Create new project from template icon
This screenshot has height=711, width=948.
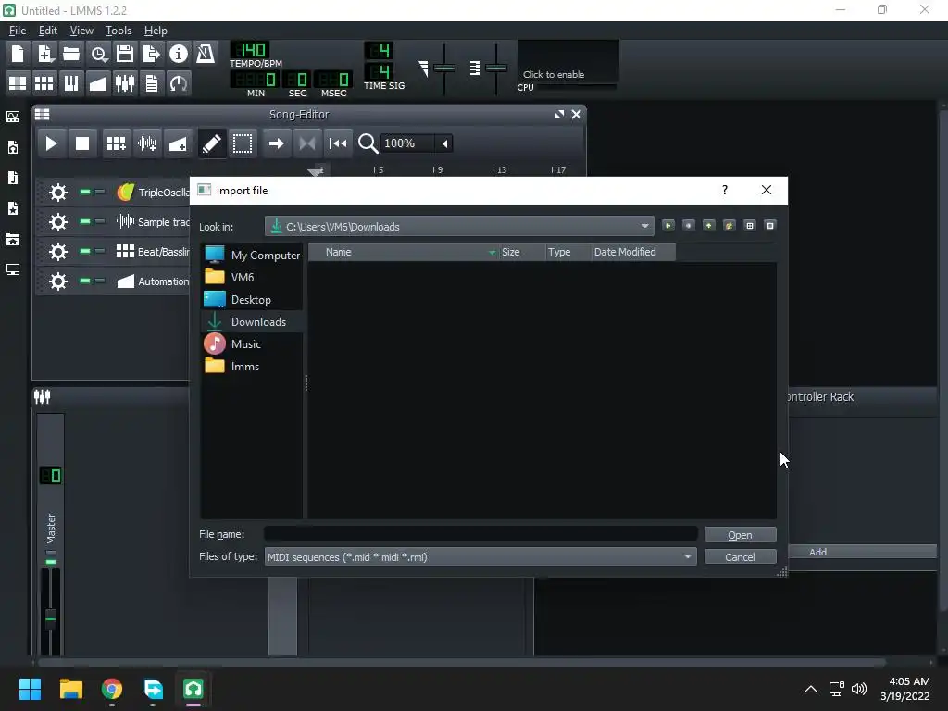tap(44, 54)
